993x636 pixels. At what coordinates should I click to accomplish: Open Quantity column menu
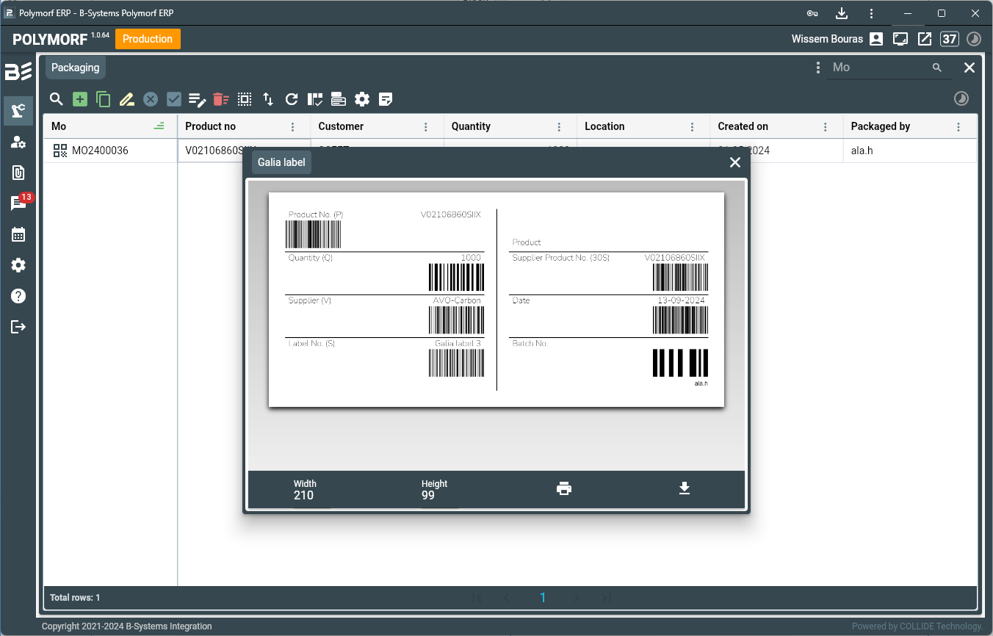(x=559, y=127)
